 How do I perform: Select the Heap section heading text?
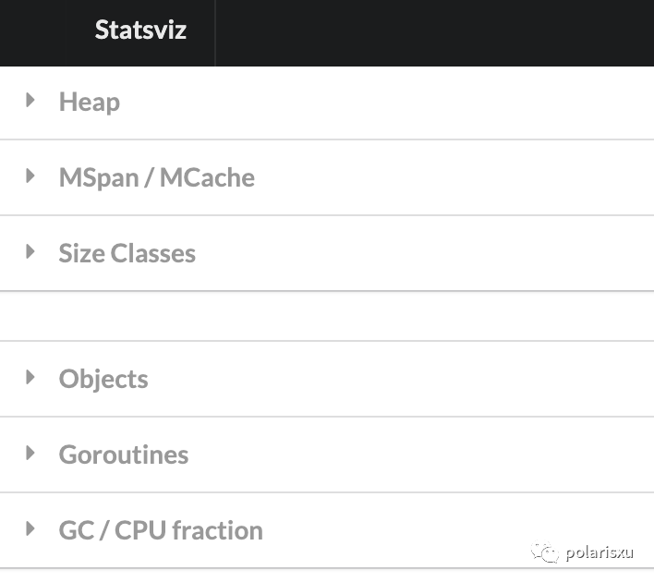point(90,102)
